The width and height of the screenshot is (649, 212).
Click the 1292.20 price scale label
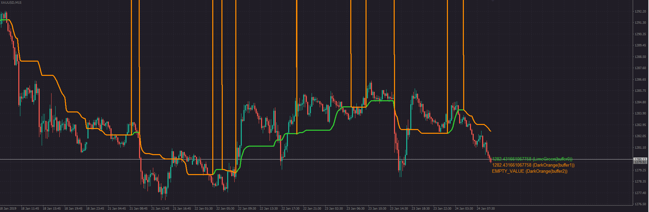[640, 12]
